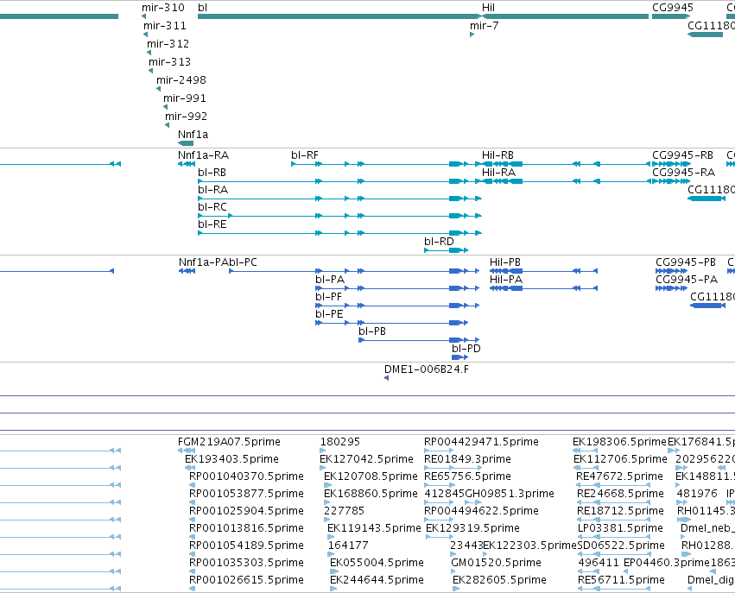Select the GM01520.5prime EST label

coord(496,563)
